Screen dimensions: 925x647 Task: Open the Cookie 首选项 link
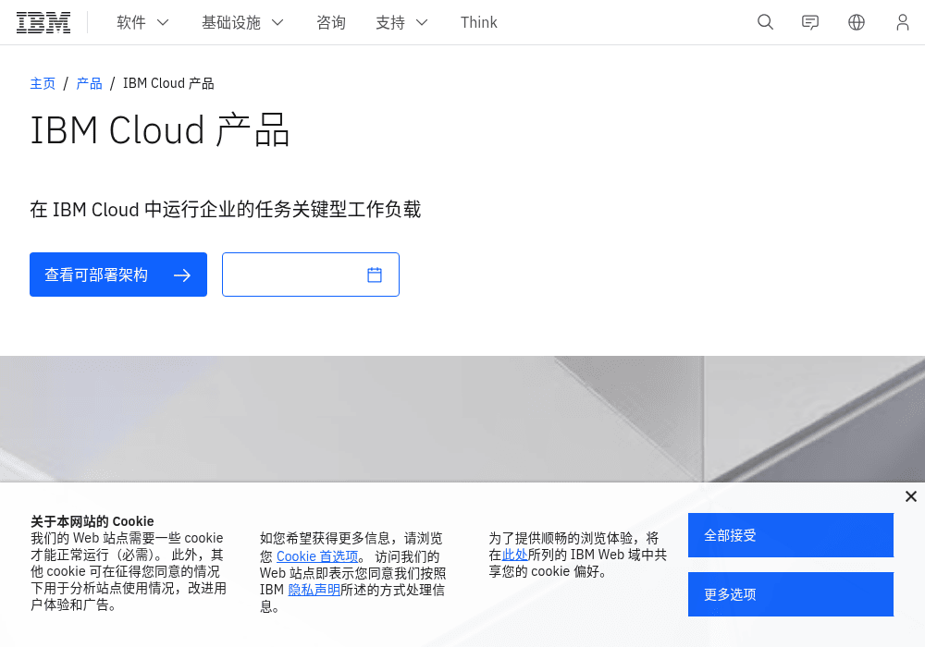pos(317,556)
